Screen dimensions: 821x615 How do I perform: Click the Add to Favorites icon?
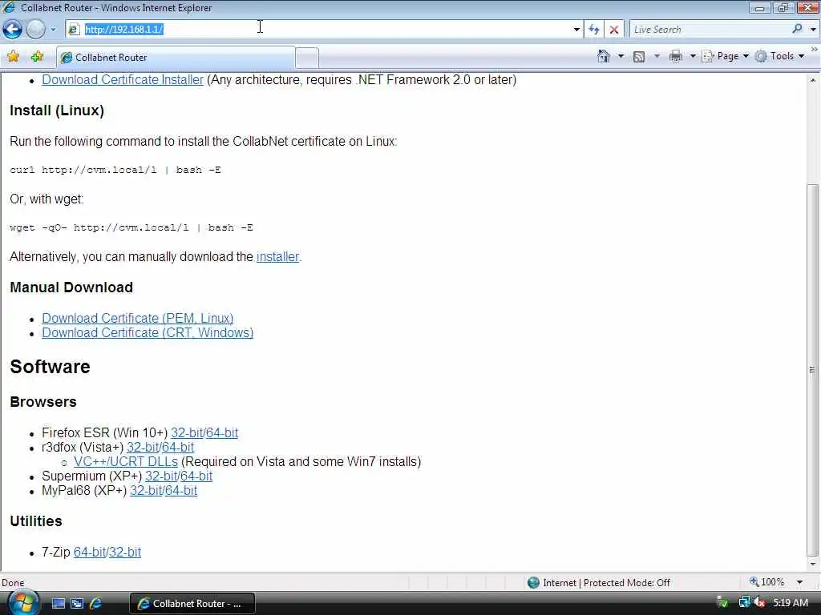37,57
